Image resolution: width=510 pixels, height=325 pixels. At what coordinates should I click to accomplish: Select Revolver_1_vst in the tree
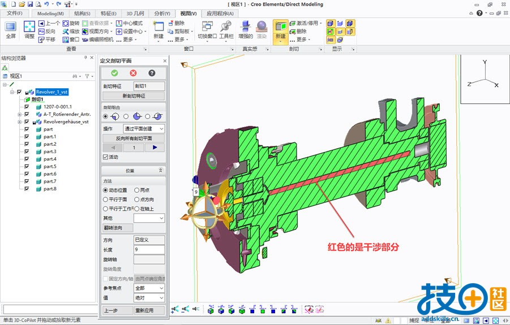coord(52,92)
